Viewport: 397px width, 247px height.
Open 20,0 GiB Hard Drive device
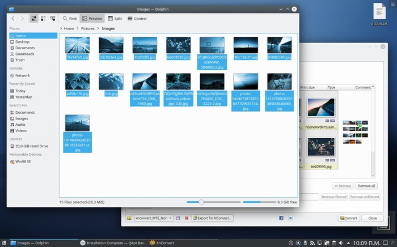coord(33,146)
